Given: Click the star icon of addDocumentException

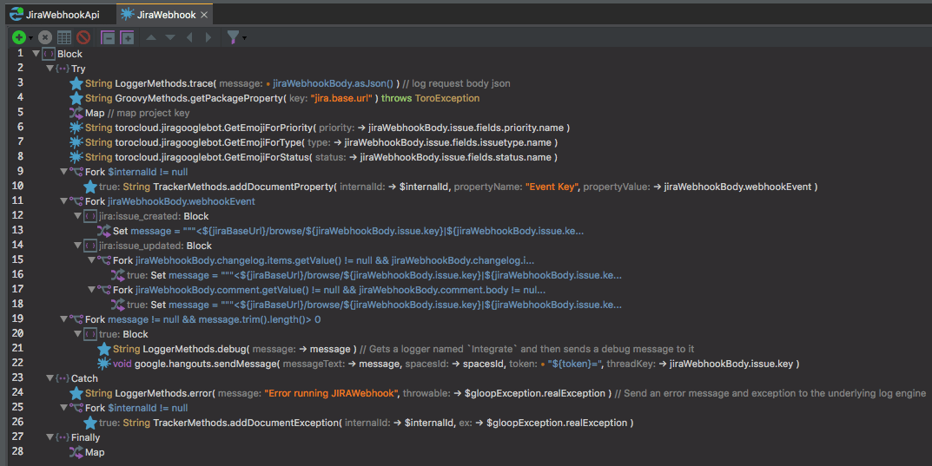Looking at the screenshot, I should pyautogui.click(x=90, y=423).
